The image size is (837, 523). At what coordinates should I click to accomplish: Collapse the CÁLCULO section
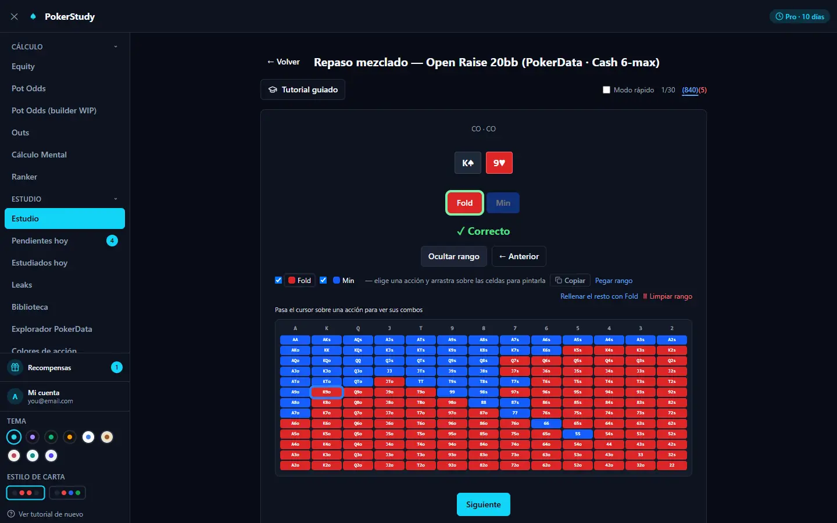65,46
